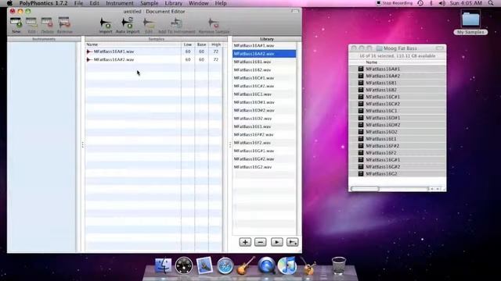Click the Auto Import toolbar icon

click(128, 23)
